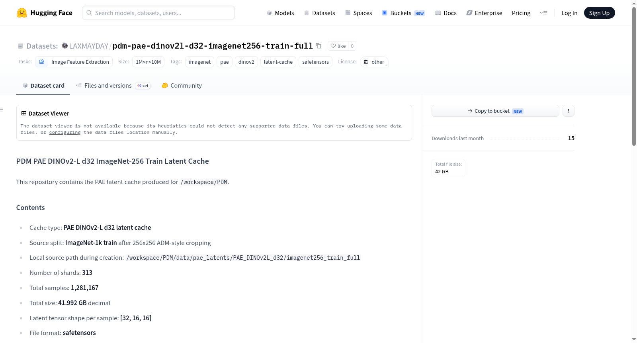The width and height of the screenshot is (637, 343).
Task: Open Docs from the navigation bar
Action: [x=446, y=13]
